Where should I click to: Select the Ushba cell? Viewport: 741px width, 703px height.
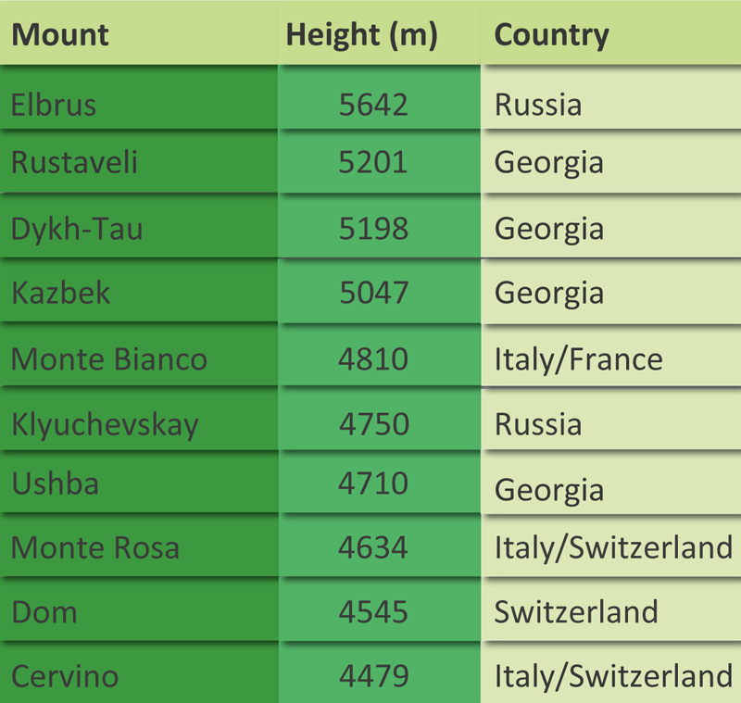pos(55,483)
